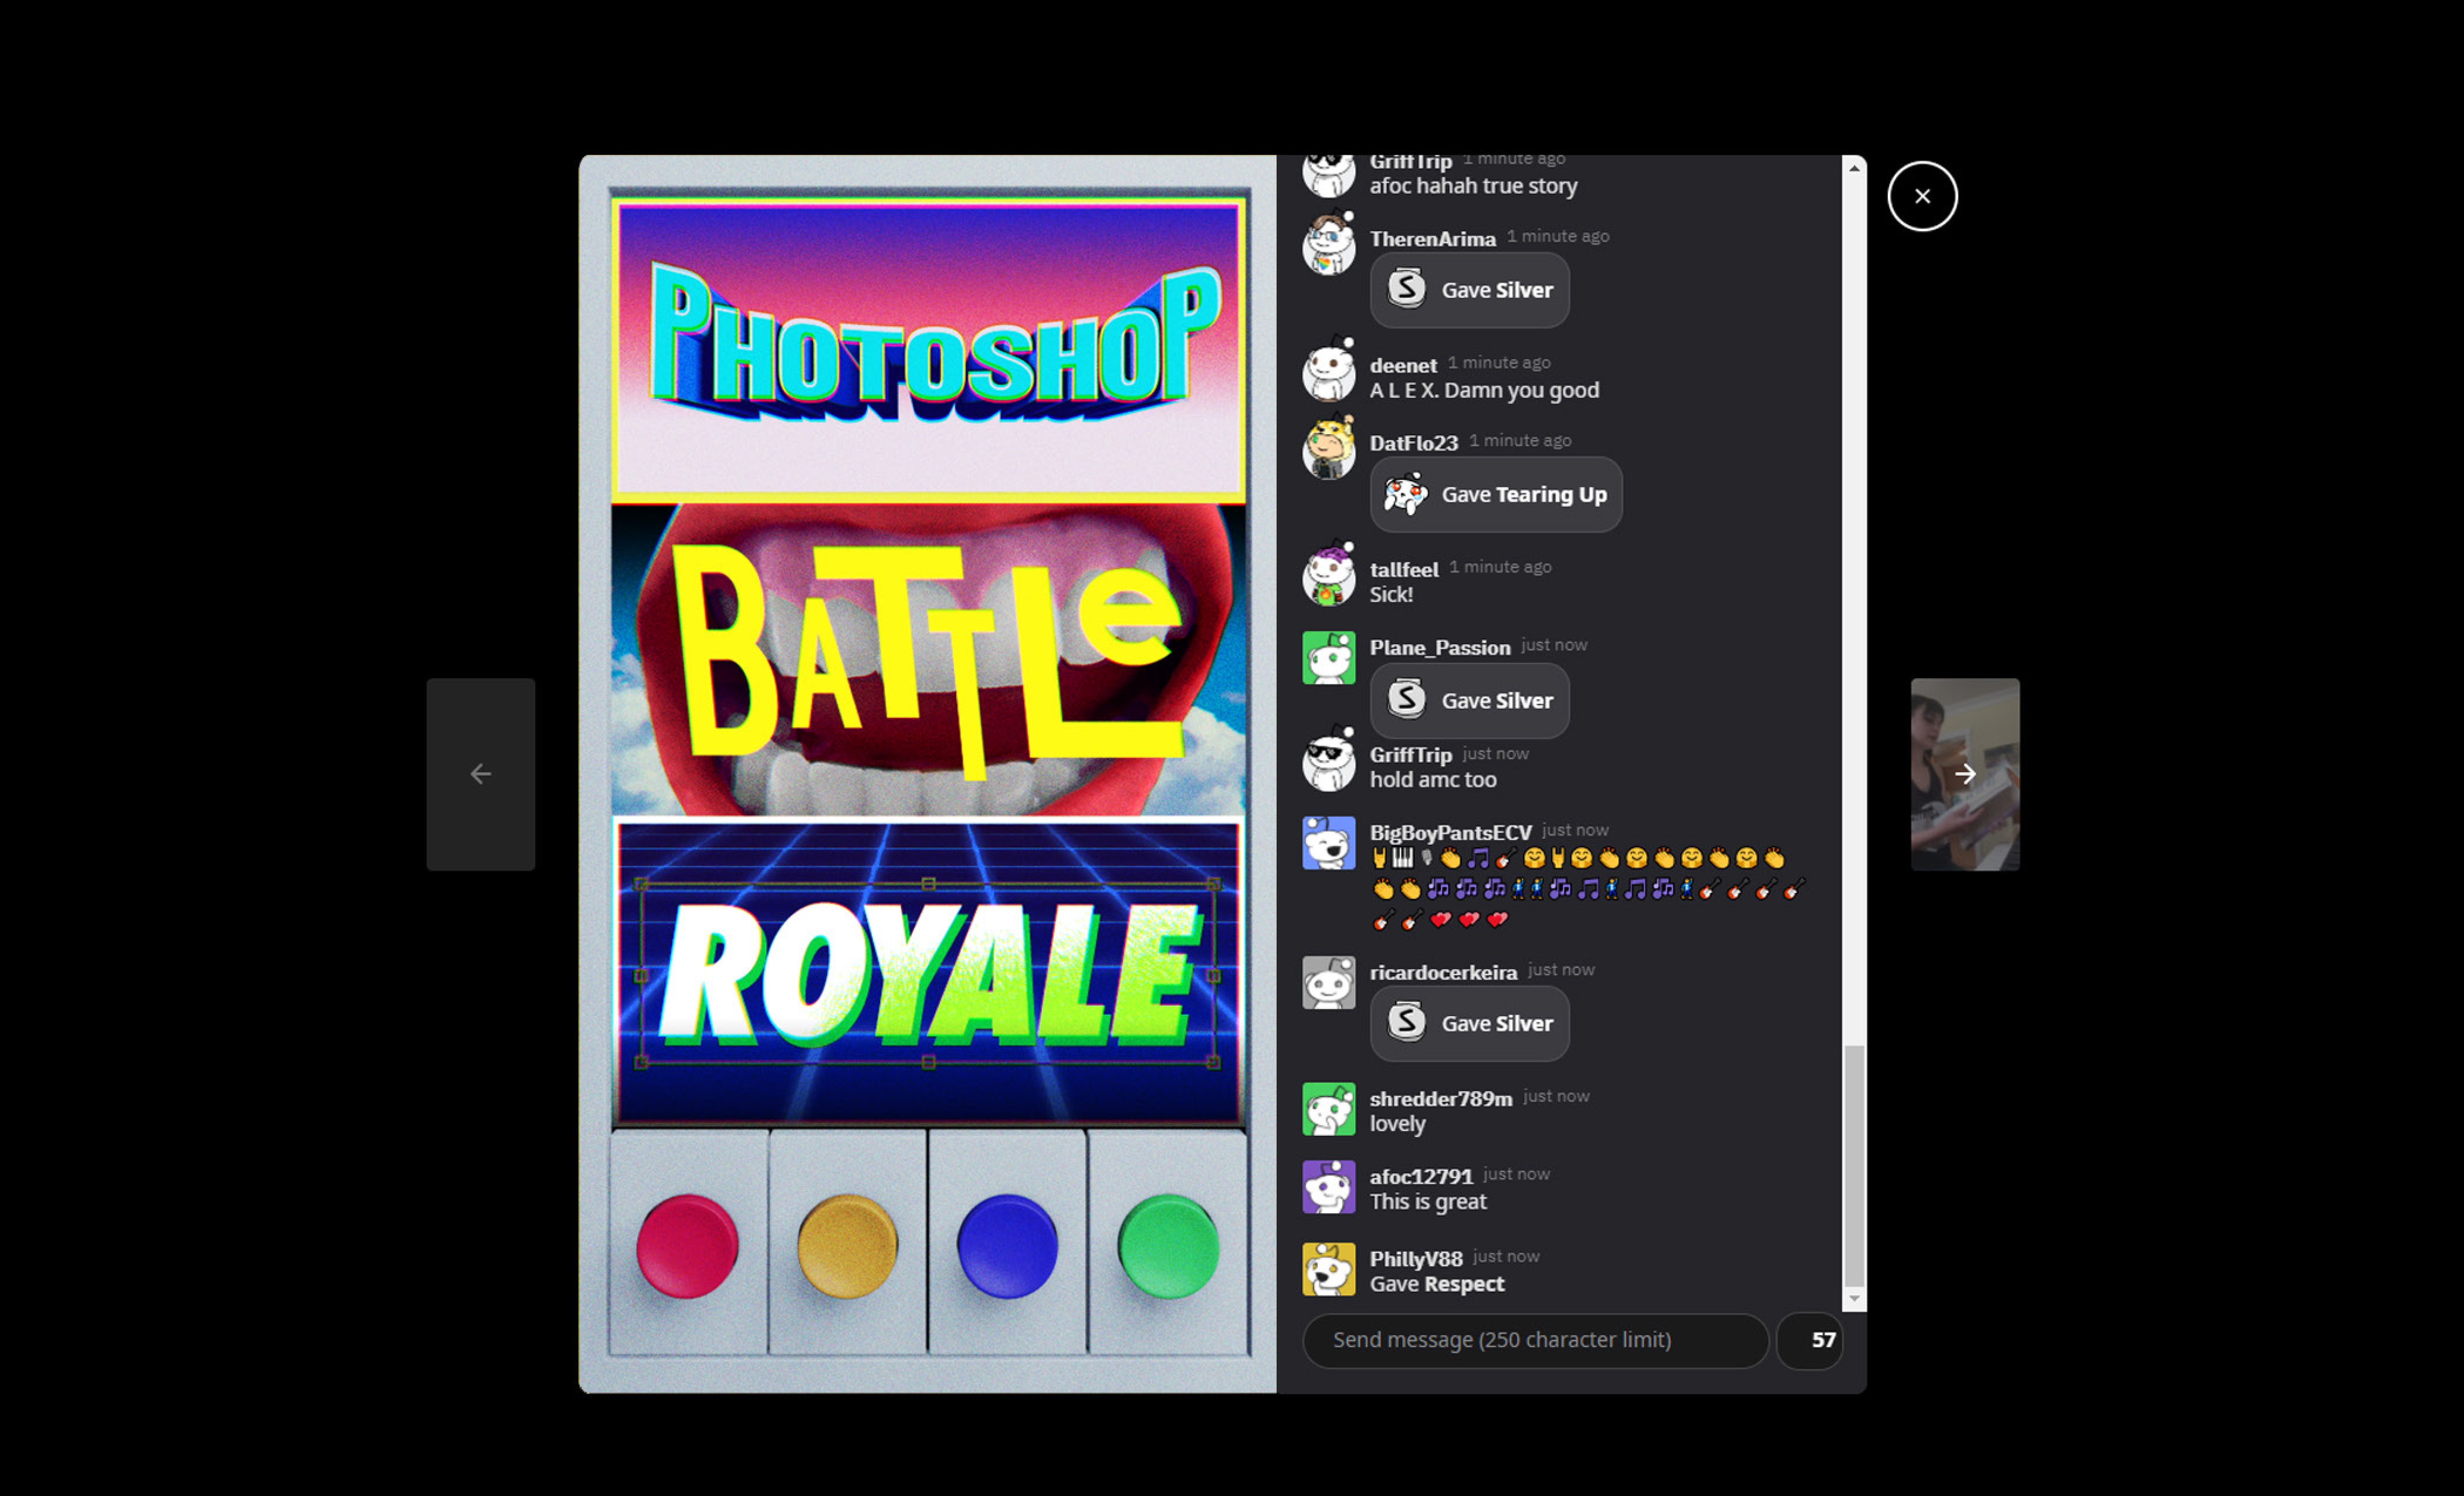Viewport: 2464px width, 1496px height.
Task: Click the 'Sick!' chat message
Action: point(1391,594)
